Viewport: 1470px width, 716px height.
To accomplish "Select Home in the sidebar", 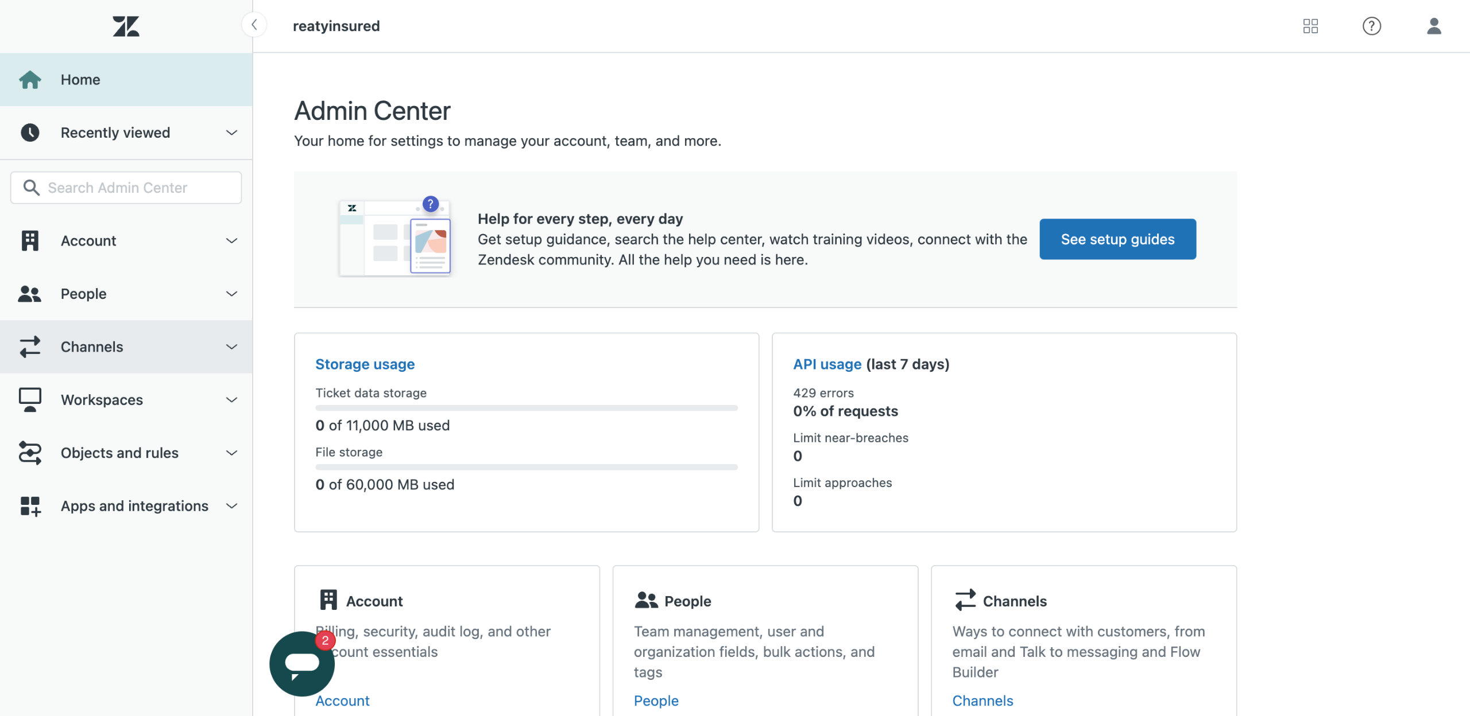I will click(x=80, y=80).
